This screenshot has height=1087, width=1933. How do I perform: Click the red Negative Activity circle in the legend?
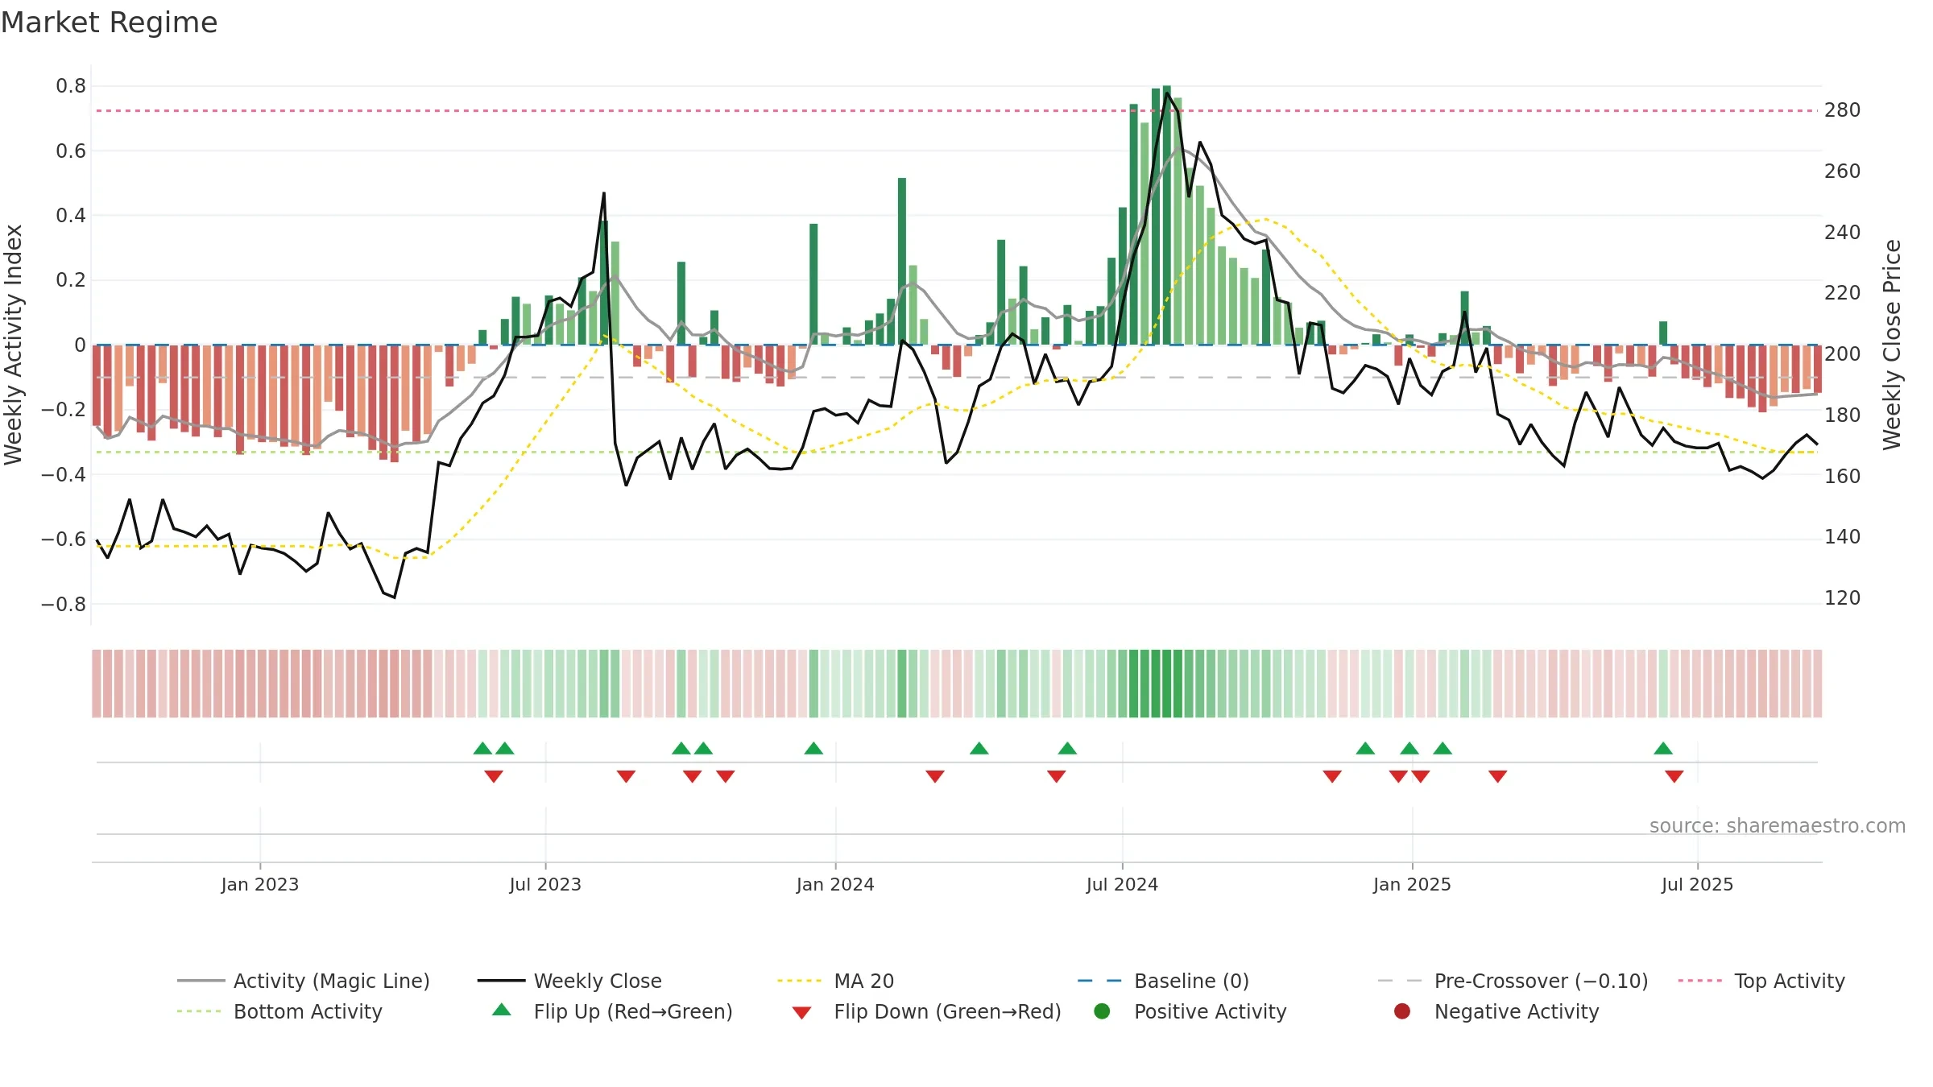click(1402, 1011)
